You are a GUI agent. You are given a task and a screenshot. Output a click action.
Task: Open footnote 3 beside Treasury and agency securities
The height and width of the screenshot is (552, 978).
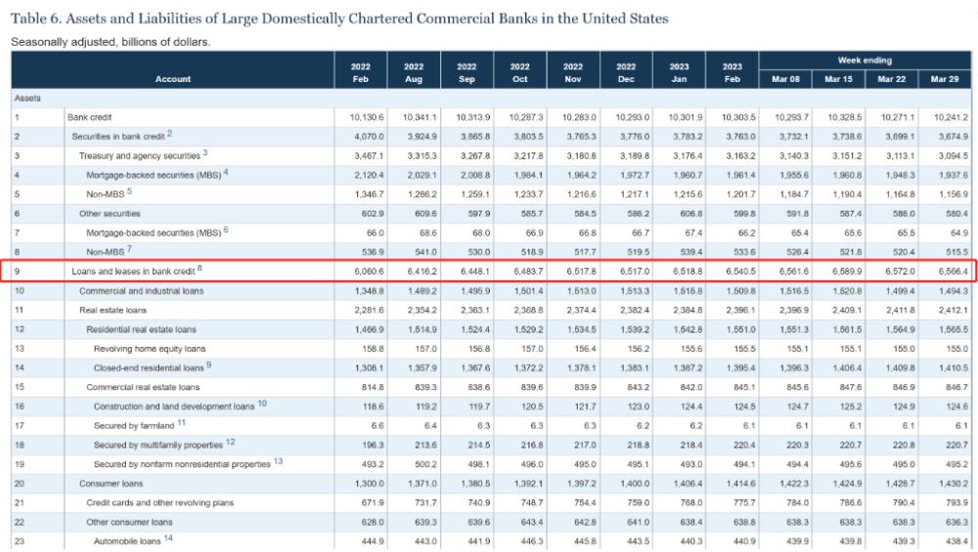click(205, 152)
